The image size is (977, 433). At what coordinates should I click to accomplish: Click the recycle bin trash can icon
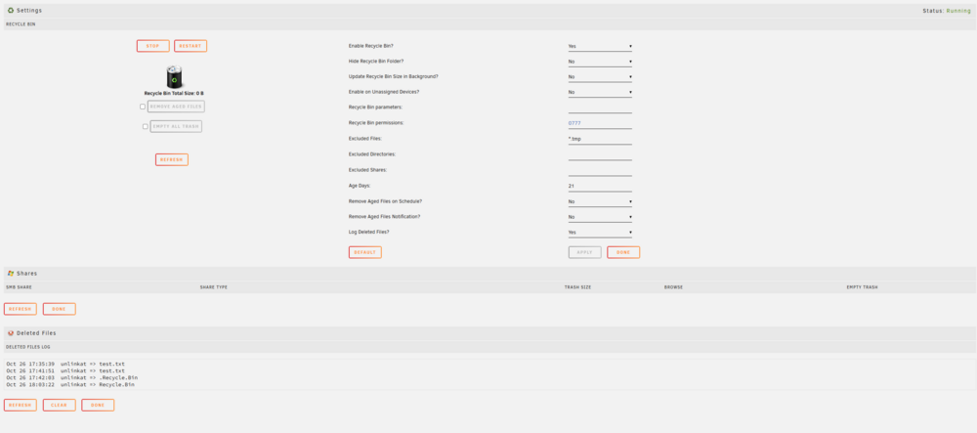pyautogui.click(x=175, y=77)
